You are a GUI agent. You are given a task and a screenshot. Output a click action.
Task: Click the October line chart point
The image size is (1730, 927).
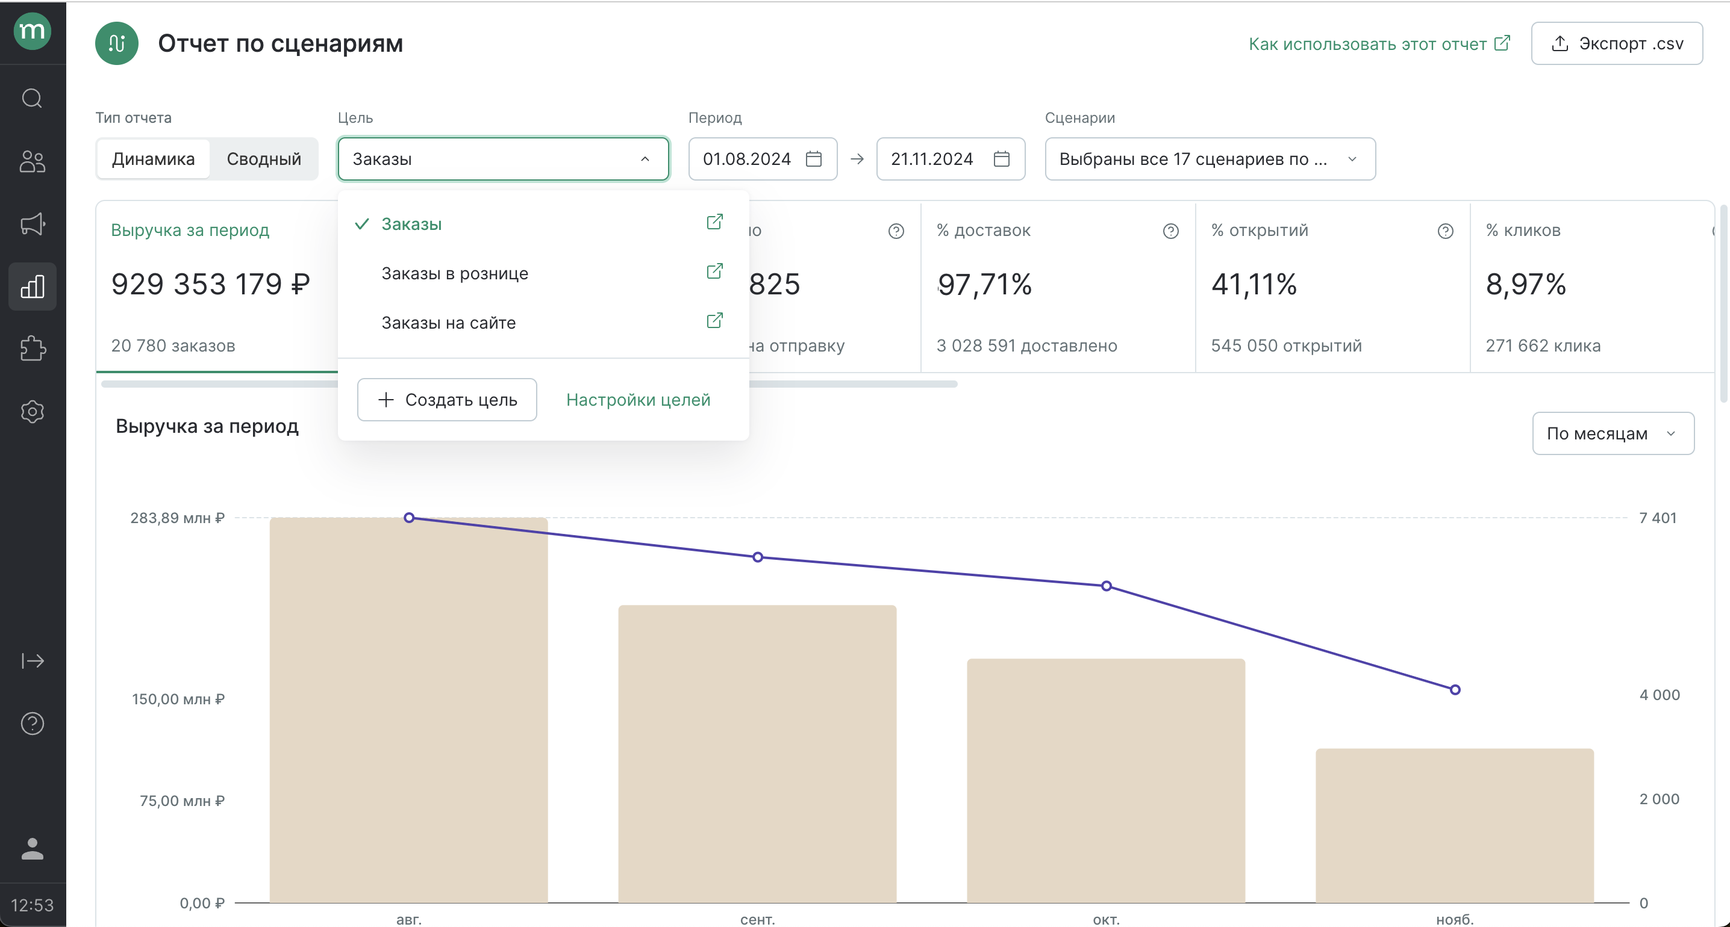(1106, 586)
